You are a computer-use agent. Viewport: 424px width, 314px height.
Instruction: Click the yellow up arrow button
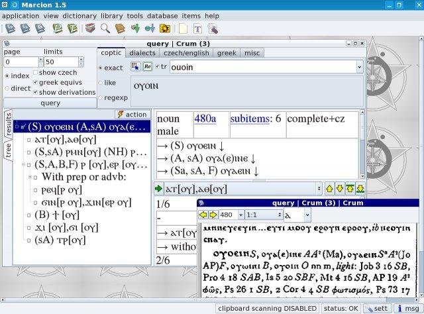coord(329,189)
